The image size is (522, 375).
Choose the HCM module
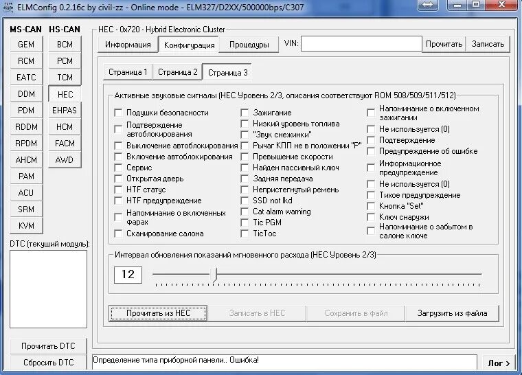point(65,127)
